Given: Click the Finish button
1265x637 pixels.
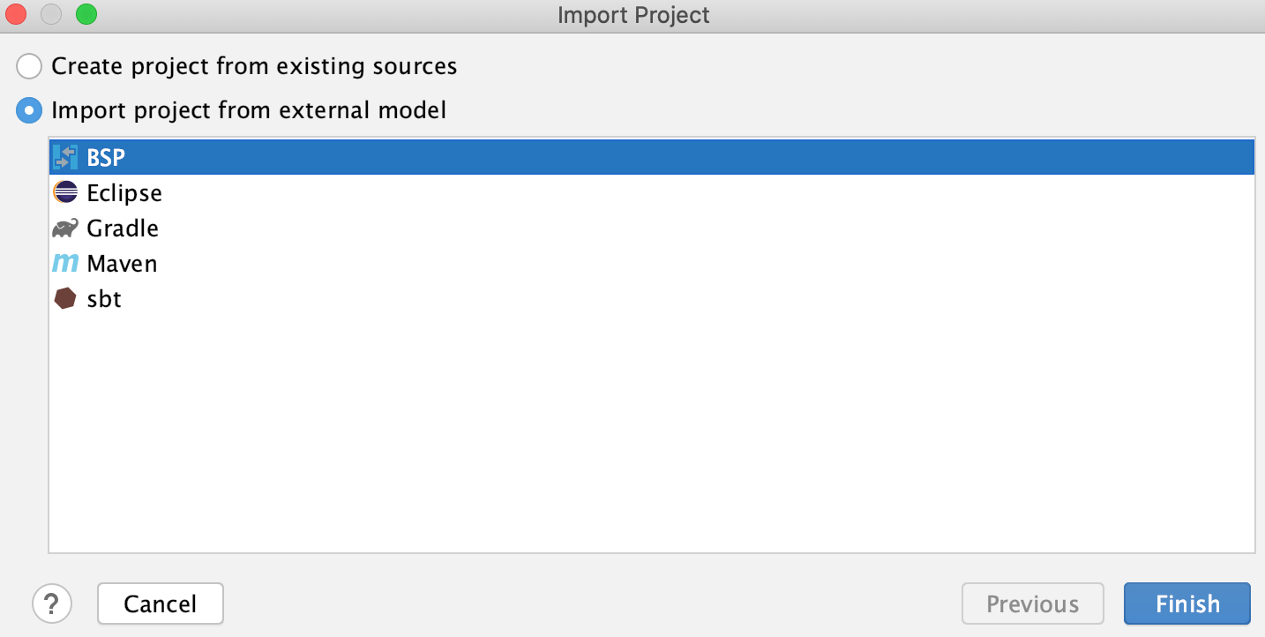Looking at the screenshot, I should tap(1186, 603).
